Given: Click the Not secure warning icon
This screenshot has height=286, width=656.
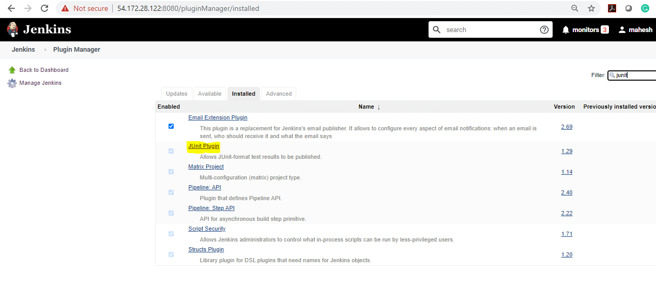Looking at the screenshot, I should pos(65,8).
